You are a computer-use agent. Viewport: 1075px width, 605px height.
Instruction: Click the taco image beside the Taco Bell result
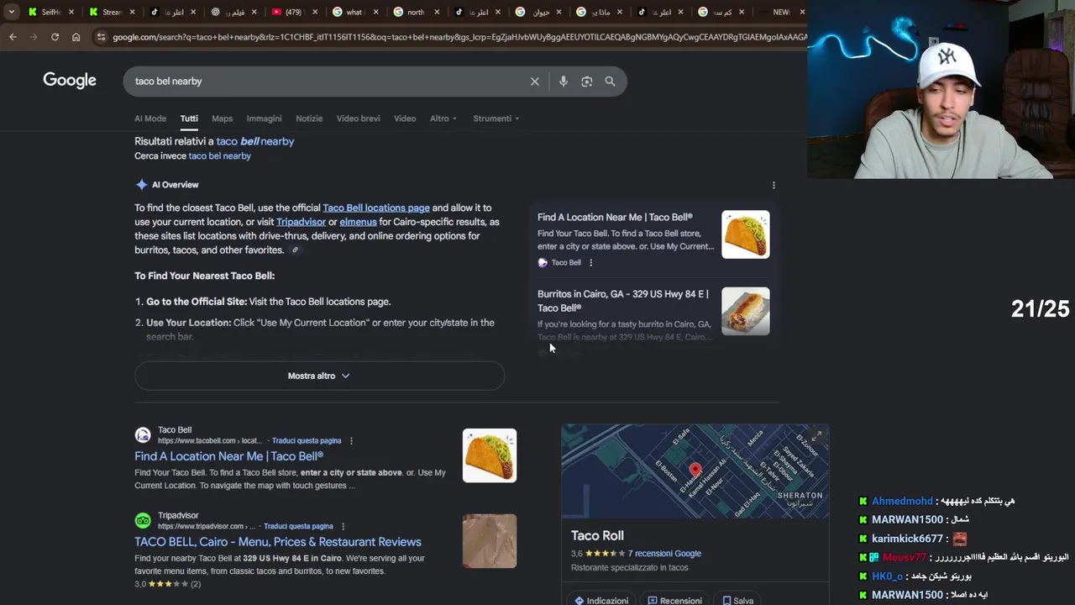point(490,455)
